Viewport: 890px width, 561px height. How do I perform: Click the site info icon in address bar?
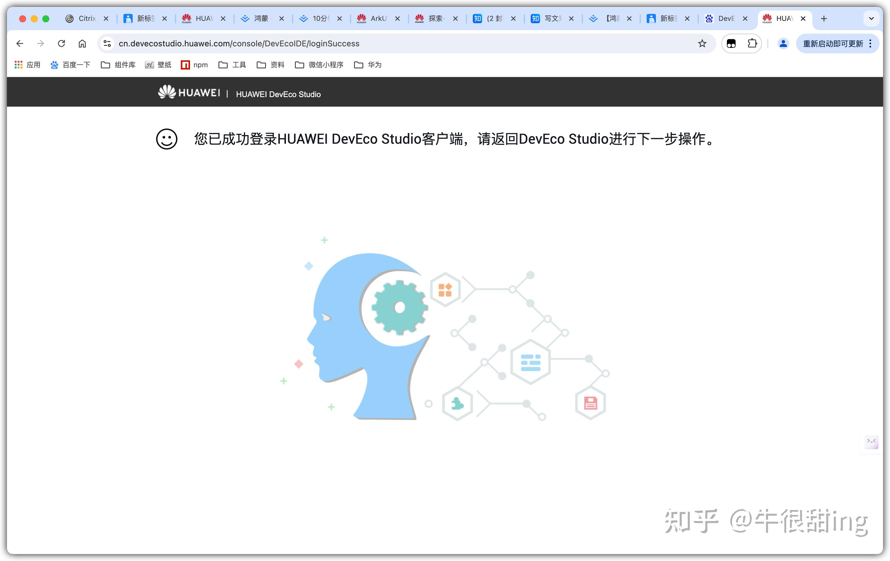[x=107, y=43]
